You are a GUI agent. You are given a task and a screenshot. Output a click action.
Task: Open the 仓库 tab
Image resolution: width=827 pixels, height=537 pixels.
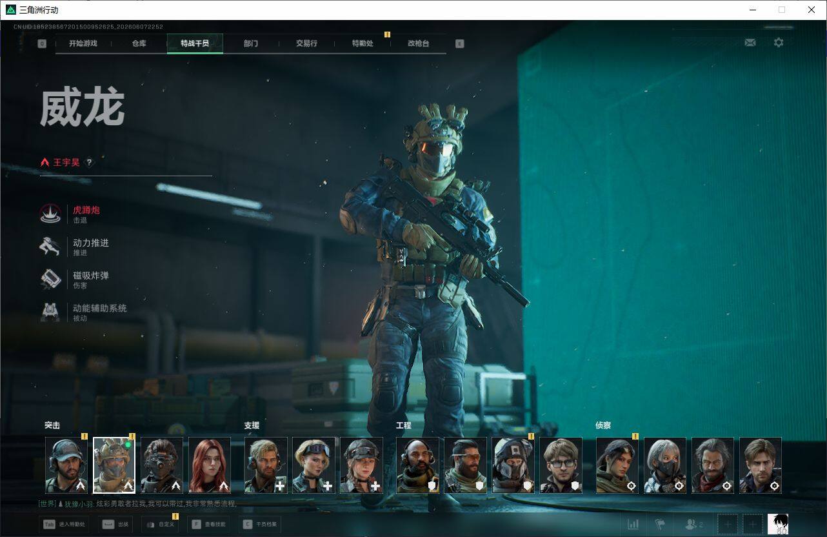point(139,44)
